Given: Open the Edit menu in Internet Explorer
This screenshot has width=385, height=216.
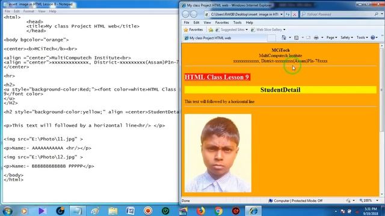Looking at the screenshot, I should click(x=196, y=23).
